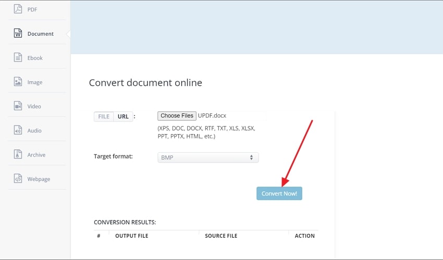The image size is (443, 260).
Task: Click the Choose Files button
Action: coord(177,115)
